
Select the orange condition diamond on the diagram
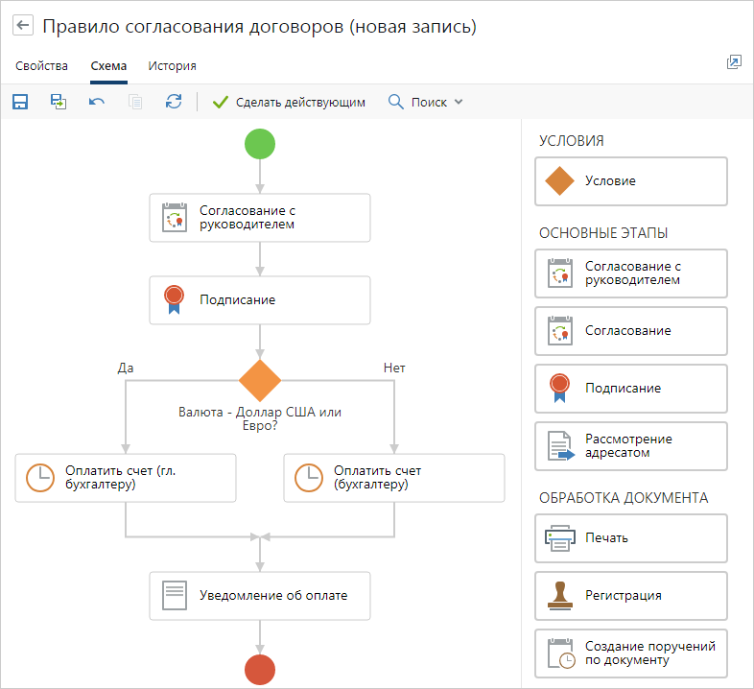(x=259, y=381)
